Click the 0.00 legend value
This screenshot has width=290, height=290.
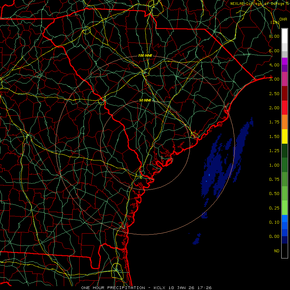(274, 237)
